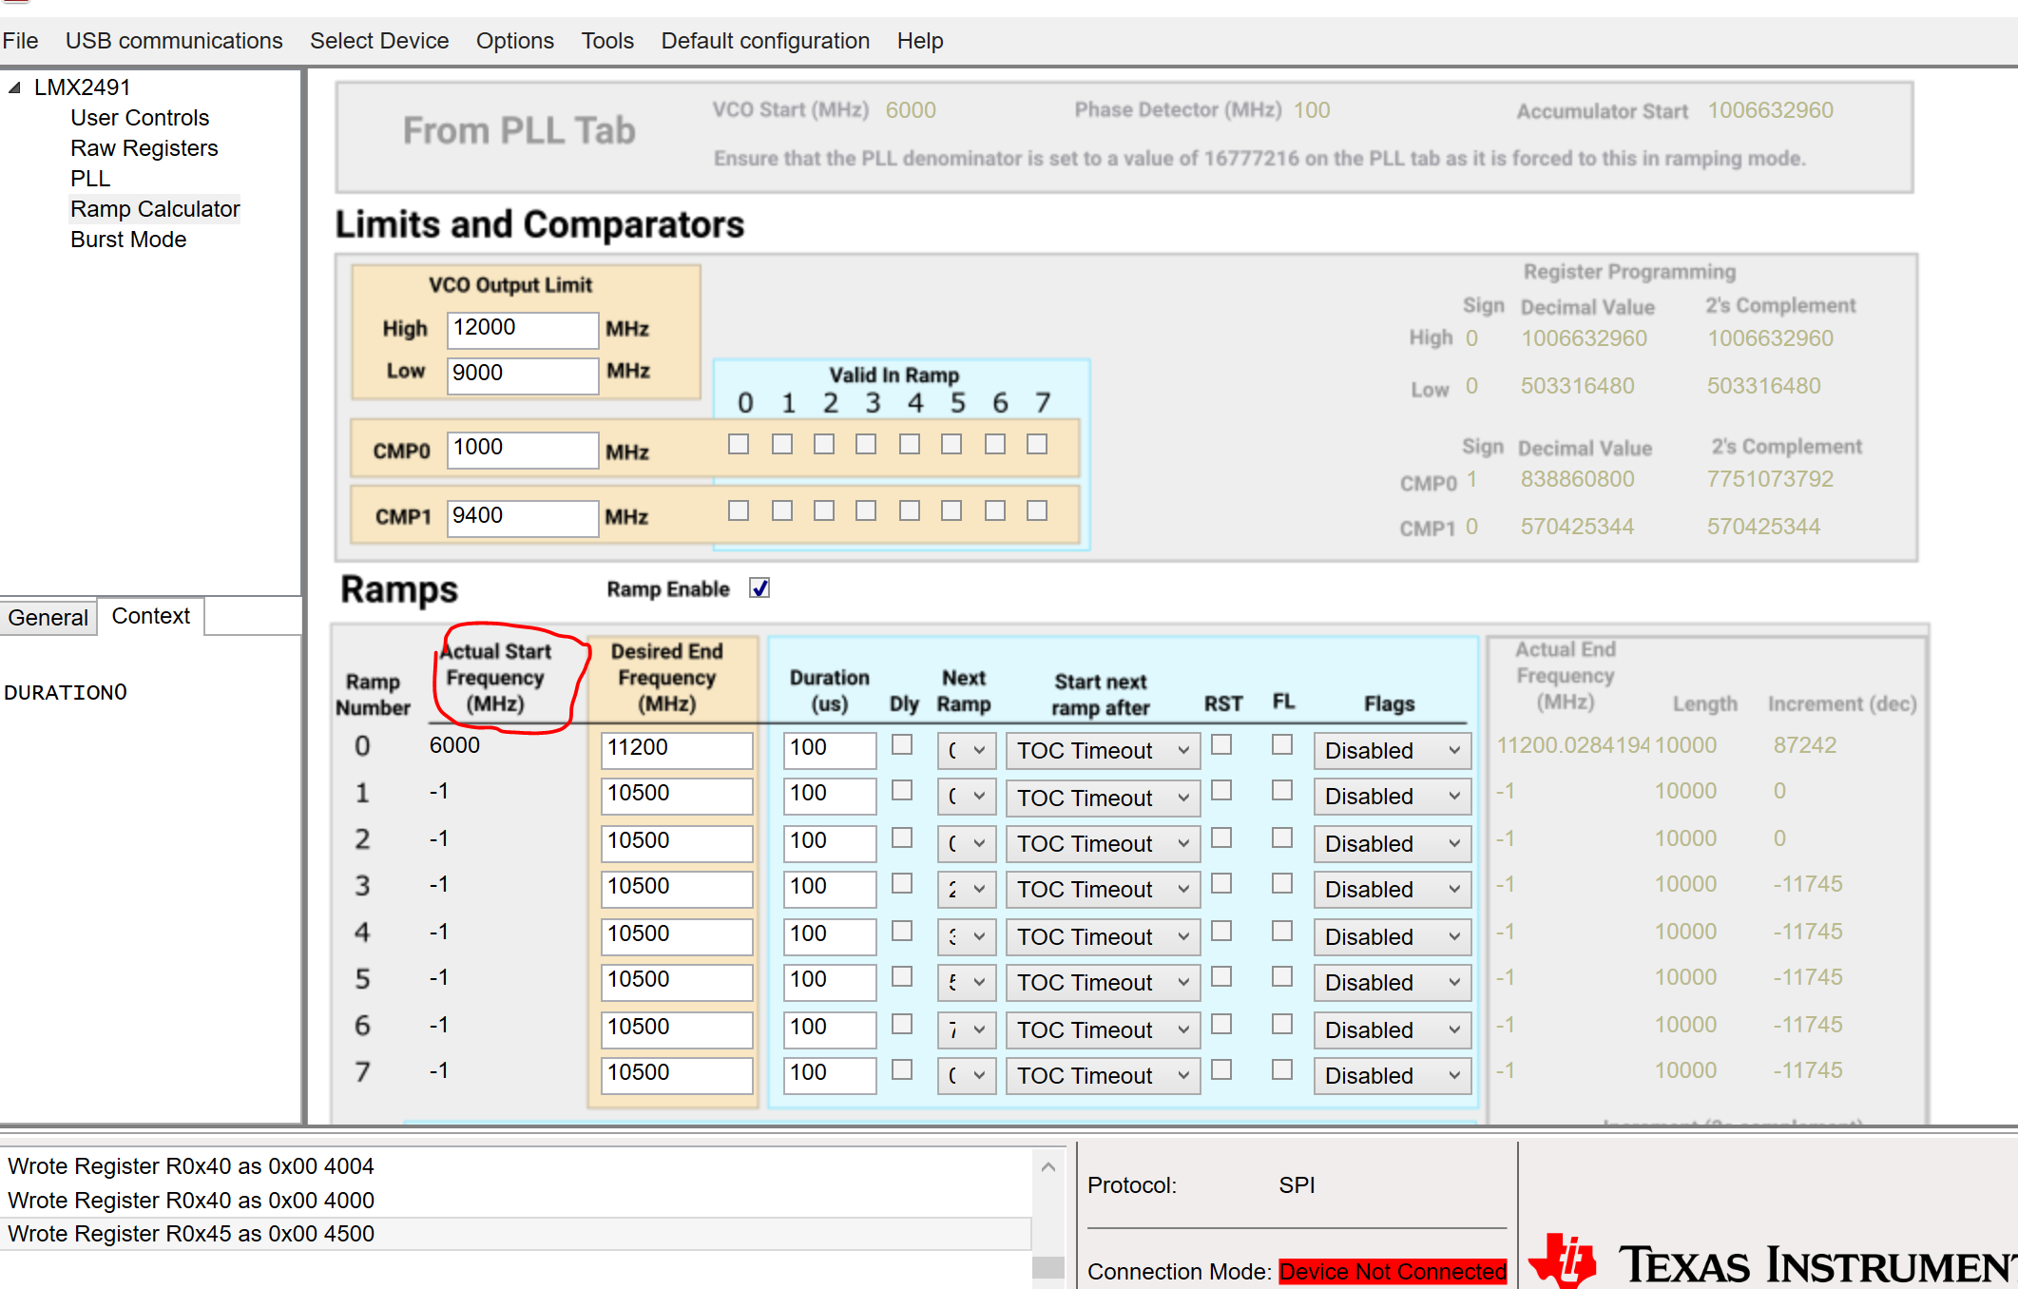Check CMP1 valid in ramp 7 checkbox
Viewport: 2018px width, 1289px height.
[x=1037, y=510]
